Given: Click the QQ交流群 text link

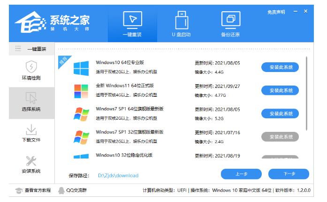Looking at the screenshot, I should tap(76, 190).
